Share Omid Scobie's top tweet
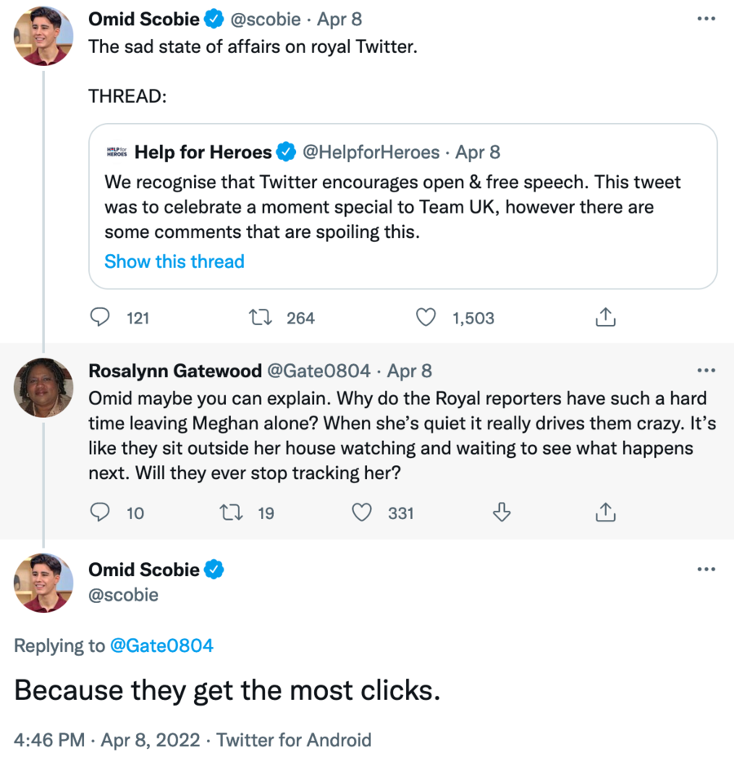 (605, 318)
